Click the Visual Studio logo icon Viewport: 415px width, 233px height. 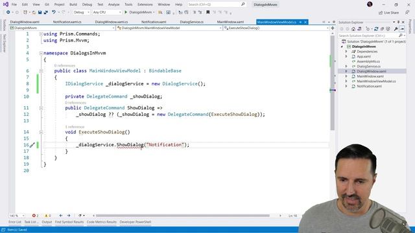point(6,5)
